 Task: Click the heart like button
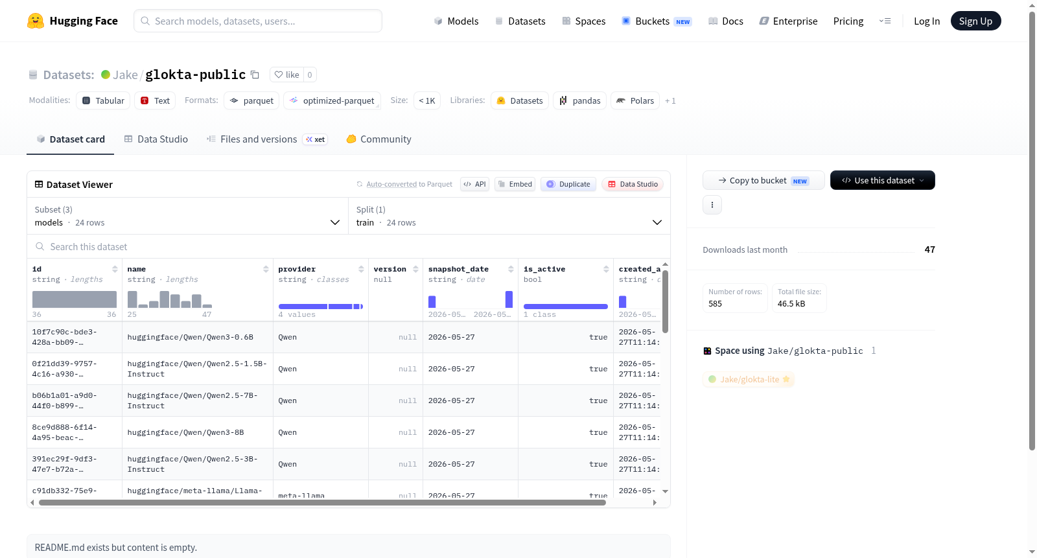coord(286,75)
